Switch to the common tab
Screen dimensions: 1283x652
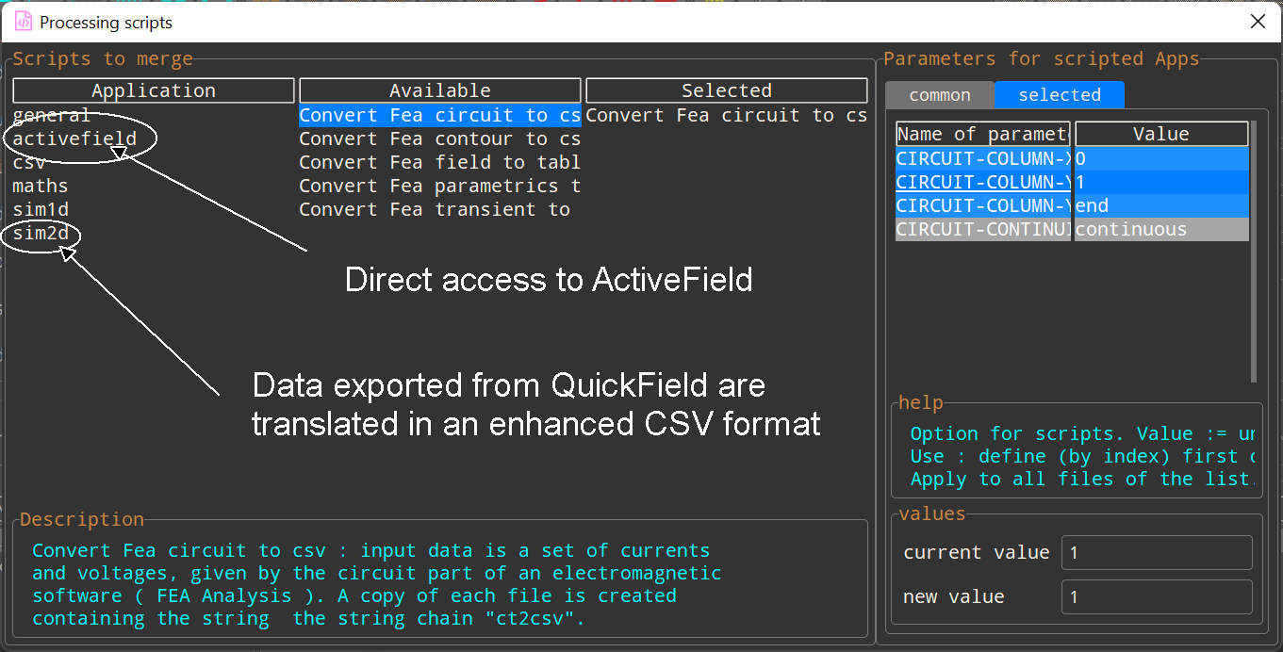pos(939,95)
